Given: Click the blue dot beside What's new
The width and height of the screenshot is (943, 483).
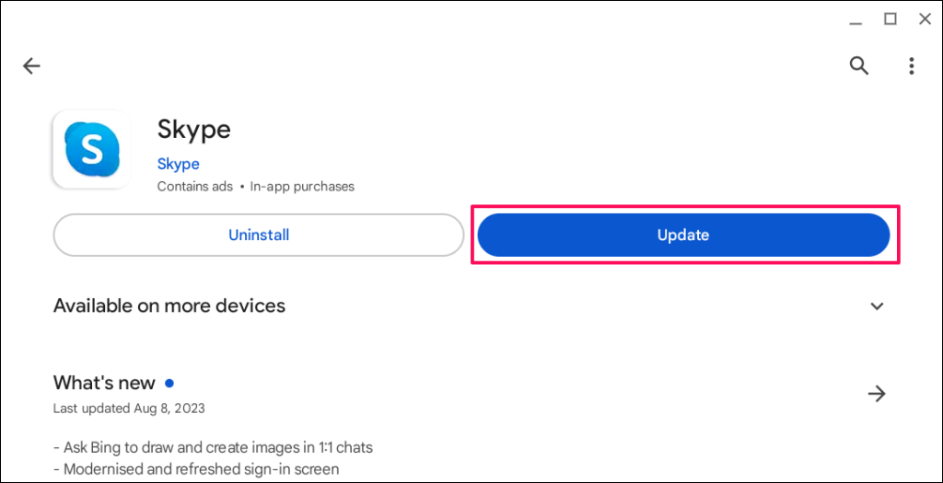Looking at the screenshot, I should point(169,383).
